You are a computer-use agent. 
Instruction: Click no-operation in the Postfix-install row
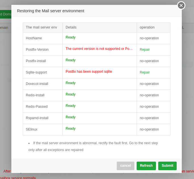(x=149, y=61)
